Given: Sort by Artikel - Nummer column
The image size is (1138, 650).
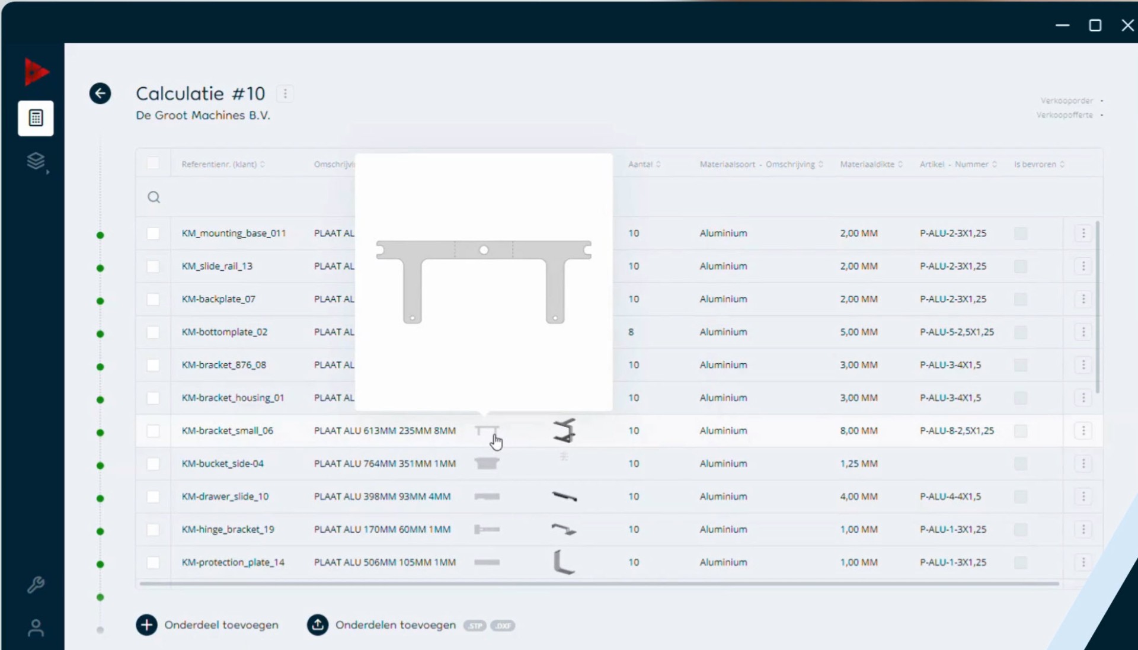Looking at the screenshot, I should (958, 164).
